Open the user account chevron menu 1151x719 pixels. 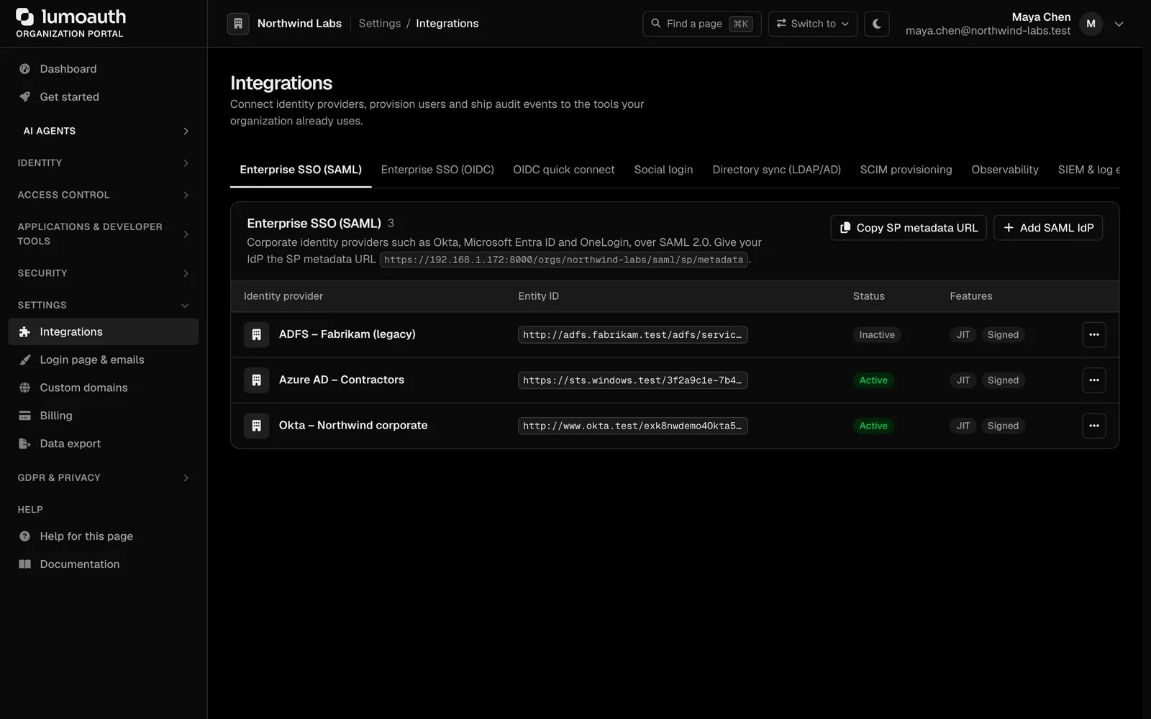pyautogui.click(x=1119, y=24)
